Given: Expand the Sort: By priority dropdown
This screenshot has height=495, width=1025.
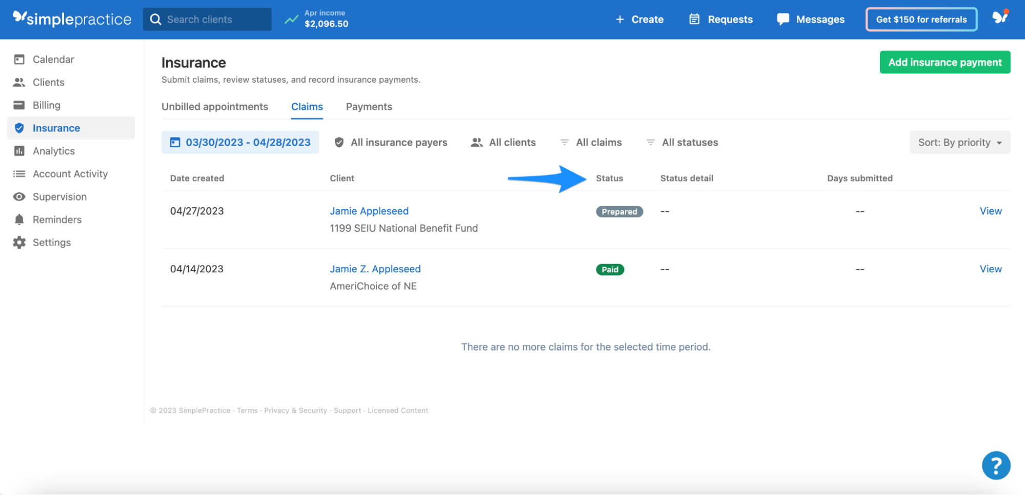Looking at the screenshot, I should [960, 143].
